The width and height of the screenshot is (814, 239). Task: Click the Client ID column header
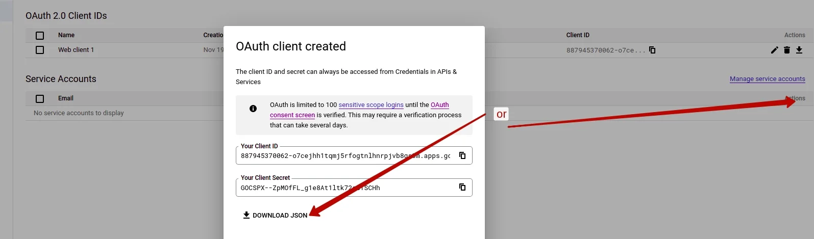click(578, 35)
